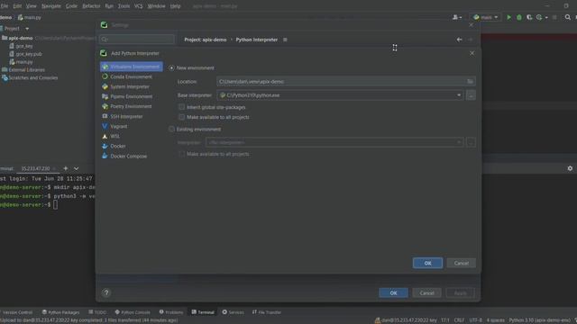Open Problems tool window tab
577x324 pixels.
coord(171,312)
